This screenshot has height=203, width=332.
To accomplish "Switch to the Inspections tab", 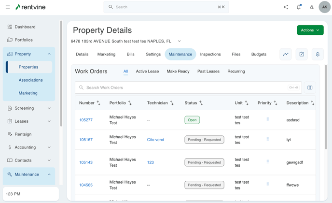I will [x=210, y=54].
